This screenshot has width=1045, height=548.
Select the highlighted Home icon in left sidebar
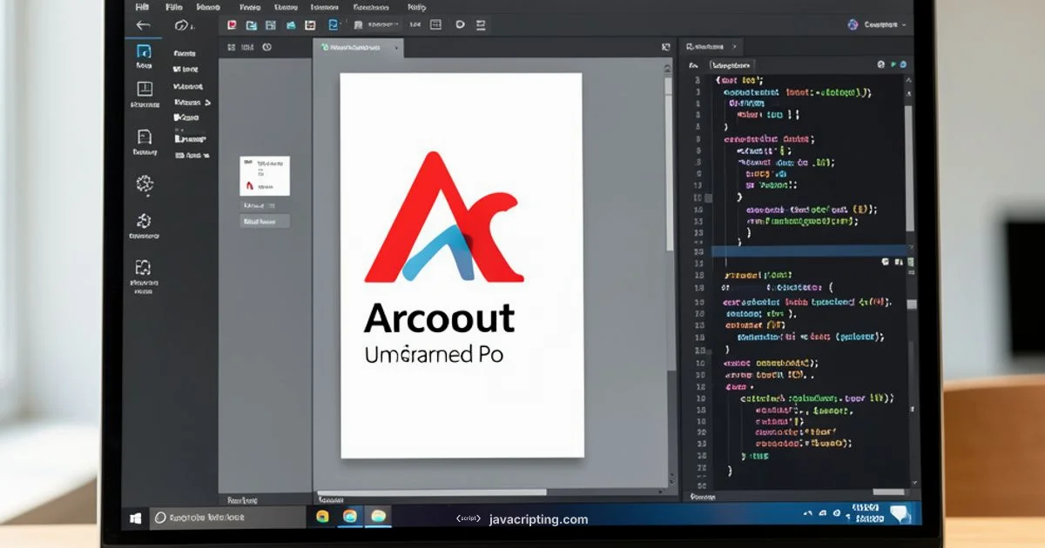(x=143, y=53)
